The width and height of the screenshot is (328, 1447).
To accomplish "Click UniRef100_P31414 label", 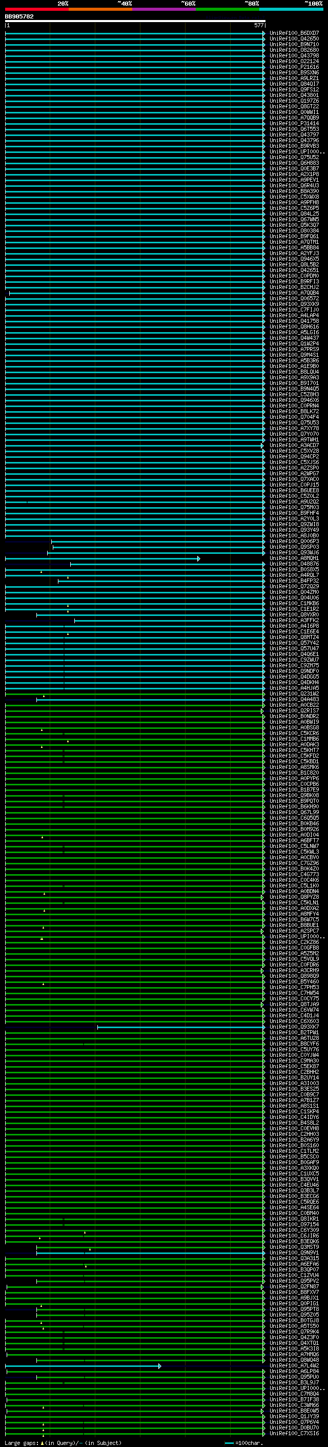I will pyautogui.click(x=294, y=124).
